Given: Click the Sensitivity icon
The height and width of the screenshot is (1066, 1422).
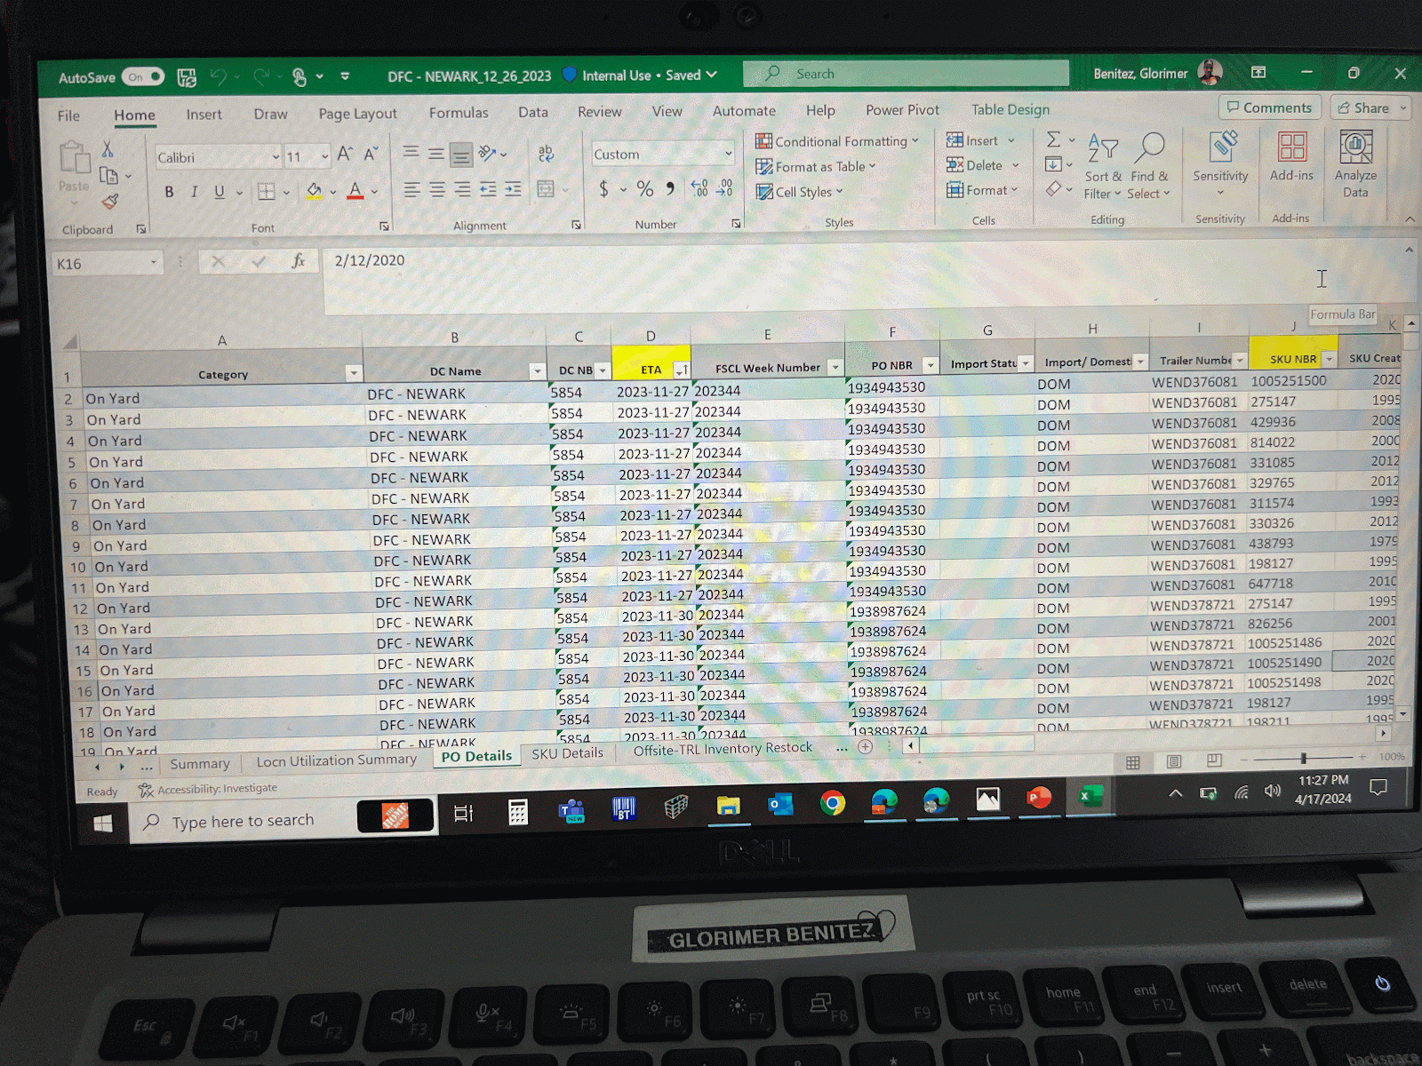Looking at the screenshot, I should [1221, 148].
